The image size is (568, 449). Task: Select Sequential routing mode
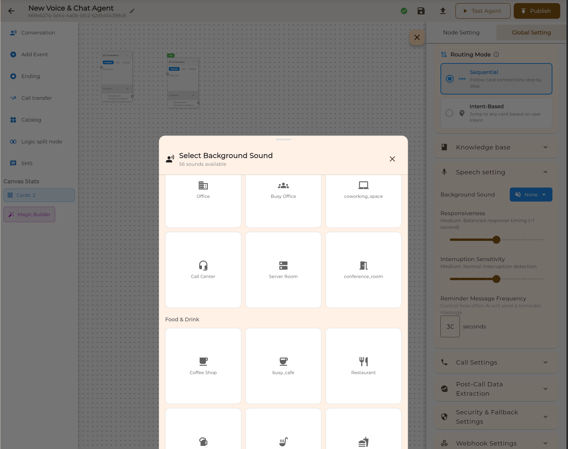(x=496, y=79)
